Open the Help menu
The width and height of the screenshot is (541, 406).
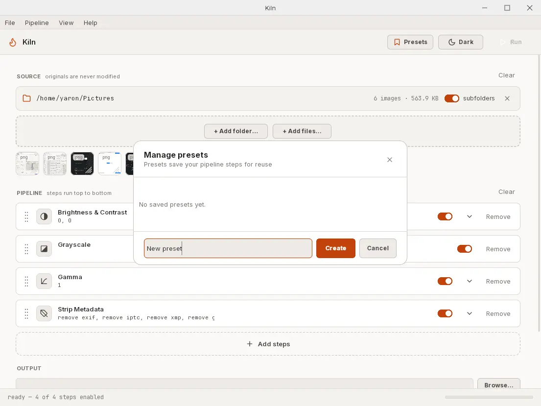91,23
